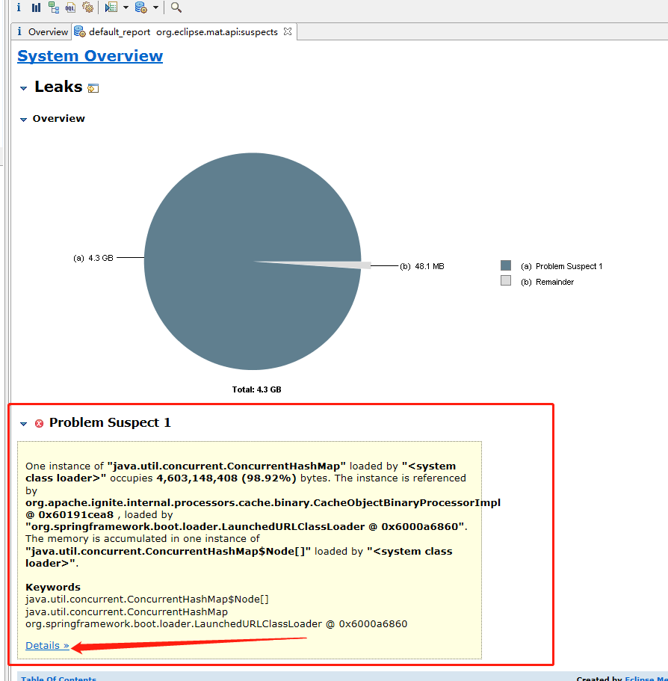The height and width of the screenshot is (681, 668).
Task: Switch to the Overview tab
Action: (41, 32)
